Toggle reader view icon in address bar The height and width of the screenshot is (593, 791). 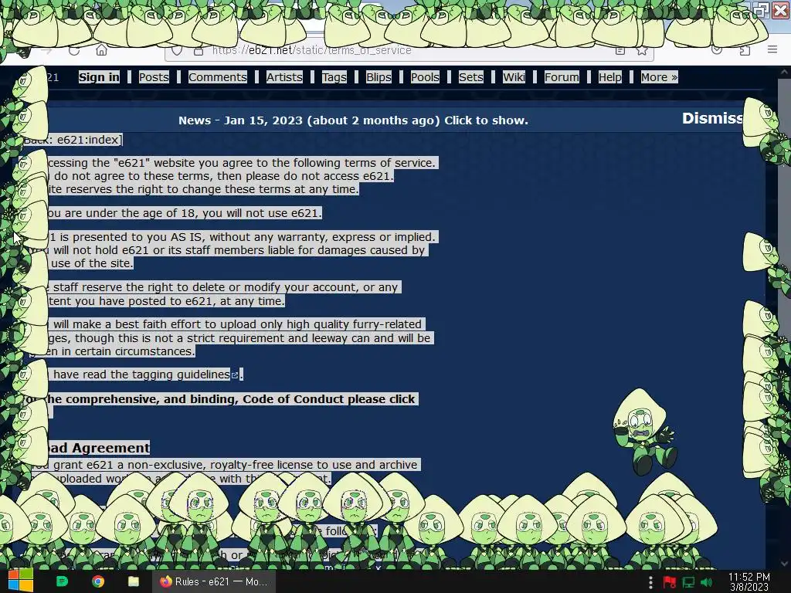pyautogui.click(x=620, y=50)
